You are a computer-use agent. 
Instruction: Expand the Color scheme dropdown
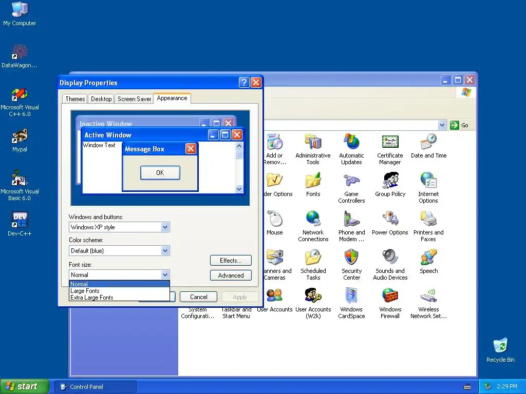click(x=165, y=250)
